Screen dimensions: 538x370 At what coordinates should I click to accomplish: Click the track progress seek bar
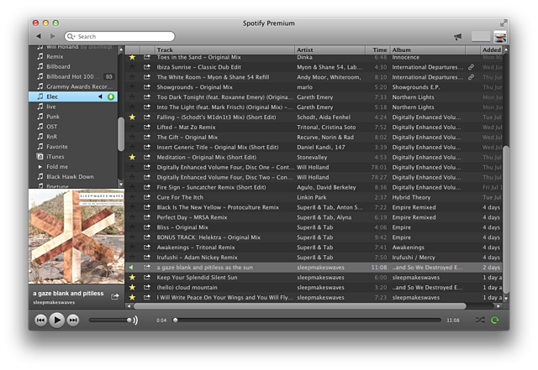(x=308, y=320)
